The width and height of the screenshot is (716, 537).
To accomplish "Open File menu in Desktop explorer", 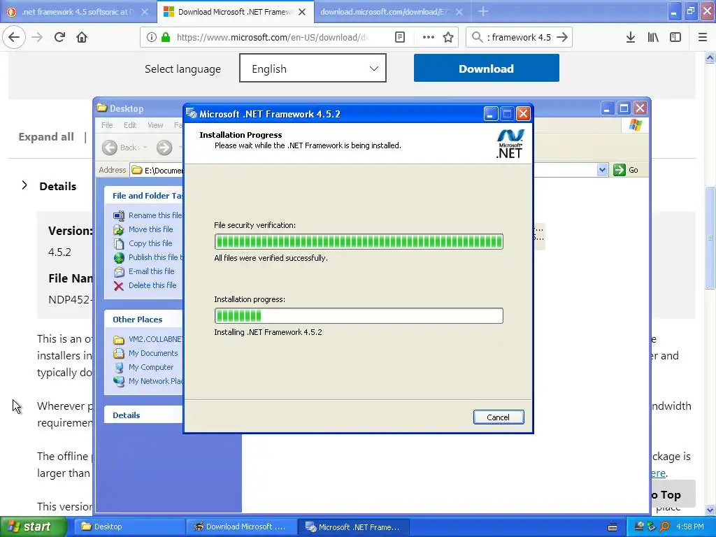I will click(107, 125).
